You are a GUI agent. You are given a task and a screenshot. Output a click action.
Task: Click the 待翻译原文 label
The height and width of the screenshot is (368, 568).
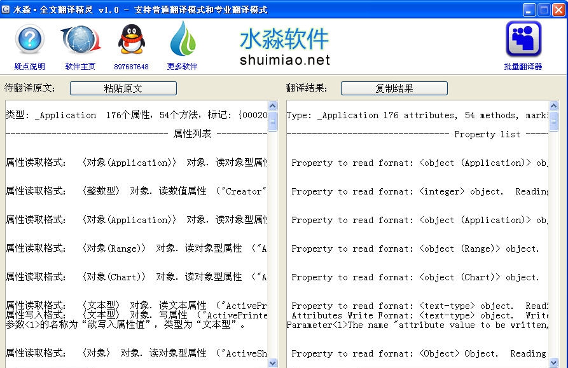[x=30, y=88]
